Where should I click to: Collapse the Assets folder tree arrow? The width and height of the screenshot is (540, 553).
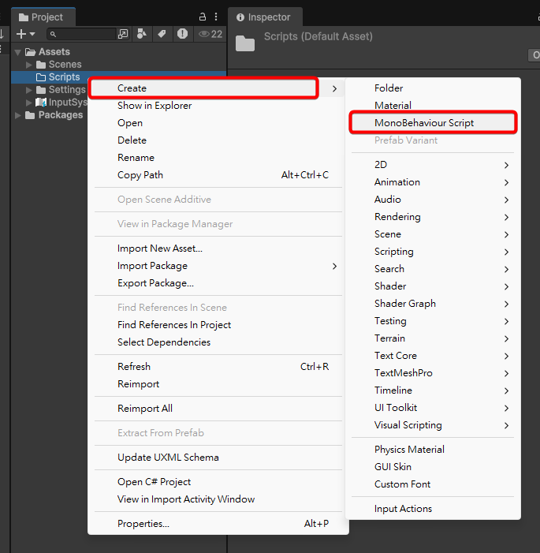pyautogui.click(x=19, y=52)
